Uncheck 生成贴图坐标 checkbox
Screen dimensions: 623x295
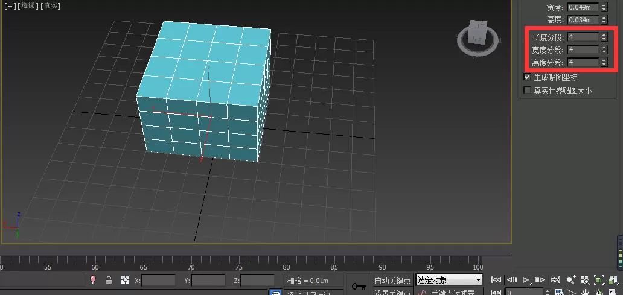(527, 77)
